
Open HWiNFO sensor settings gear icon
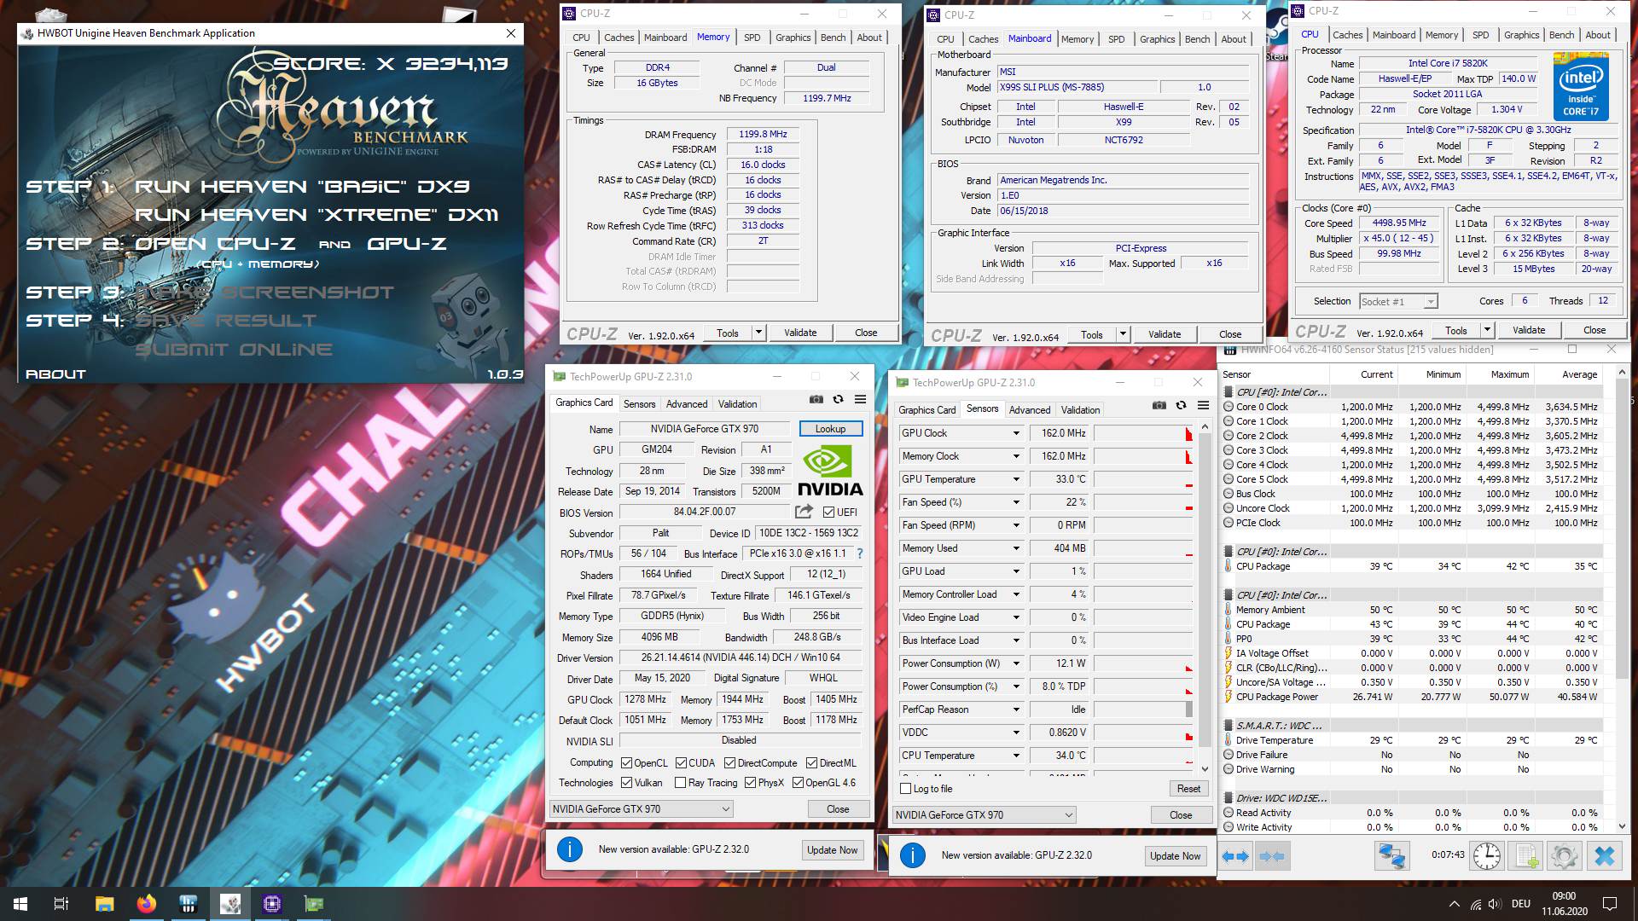(x=1565, y=855)
